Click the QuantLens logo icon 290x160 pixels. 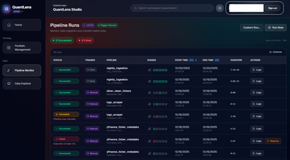7,9
